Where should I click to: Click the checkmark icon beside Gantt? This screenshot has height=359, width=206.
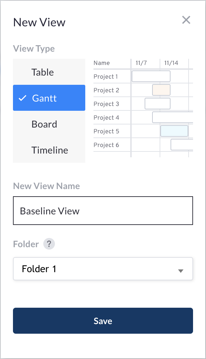23,98
